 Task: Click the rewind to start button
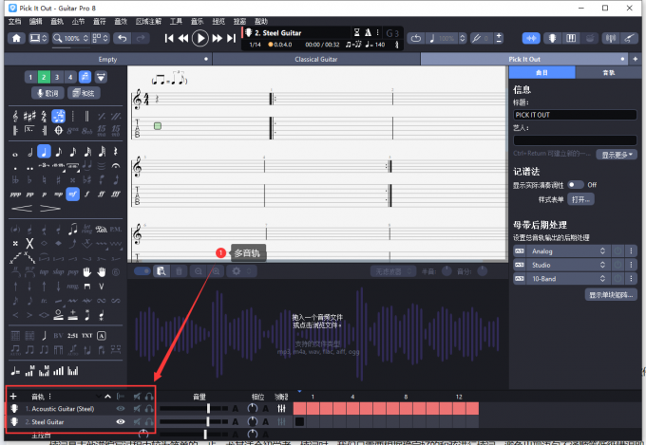[169, 38]
